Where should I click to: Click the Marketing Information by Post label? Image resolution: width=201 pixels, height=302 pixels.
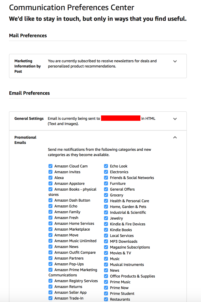click(28, 66)
